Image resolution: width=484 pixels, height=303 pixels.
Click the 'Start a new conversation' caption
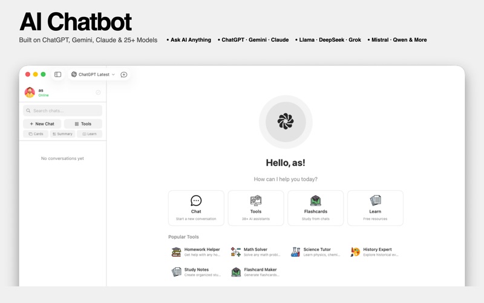tap(196, 219)
